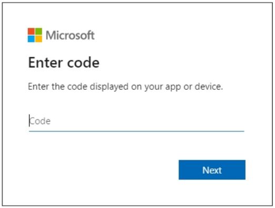Click the "Code" placeholder text
Image resolution: width=275 pixels, height=208 pixels.
[x=40, y=121]
